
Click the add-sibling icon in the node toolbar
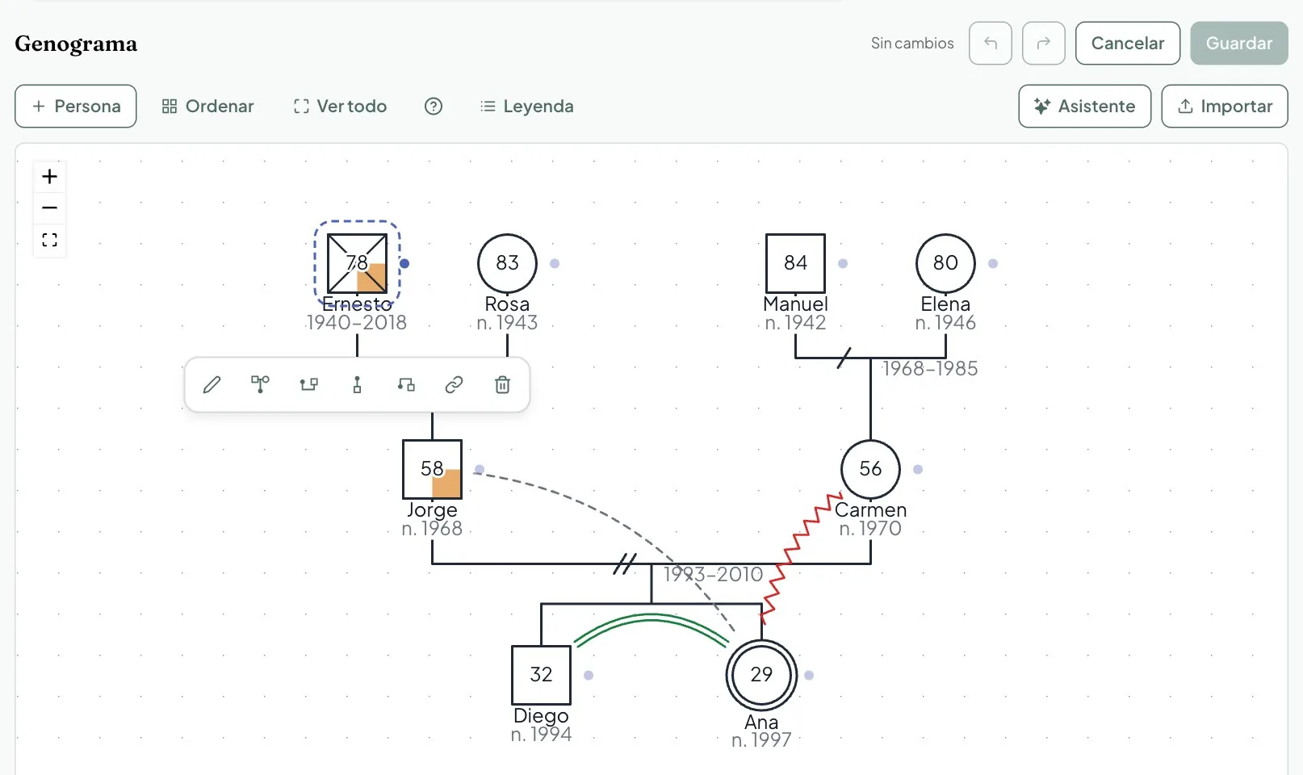(x=406, y=385)
